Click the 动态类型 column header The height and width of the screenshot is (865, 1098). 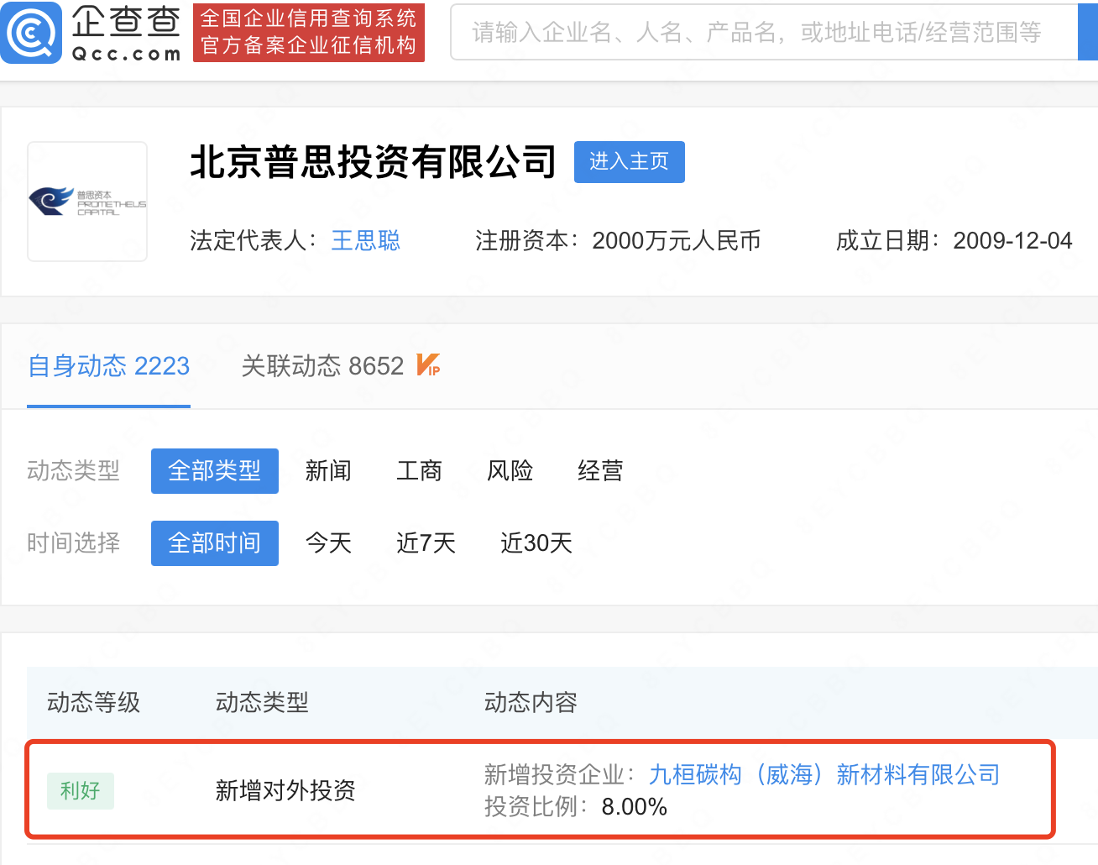[x=262, y=702]
